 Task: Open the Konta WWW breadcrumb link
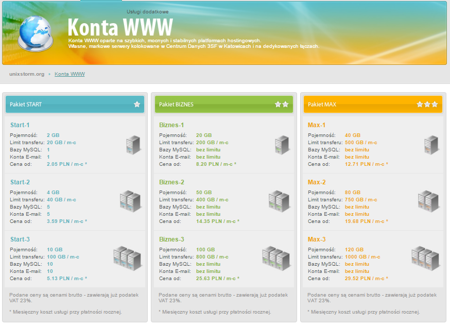[70, 74]
